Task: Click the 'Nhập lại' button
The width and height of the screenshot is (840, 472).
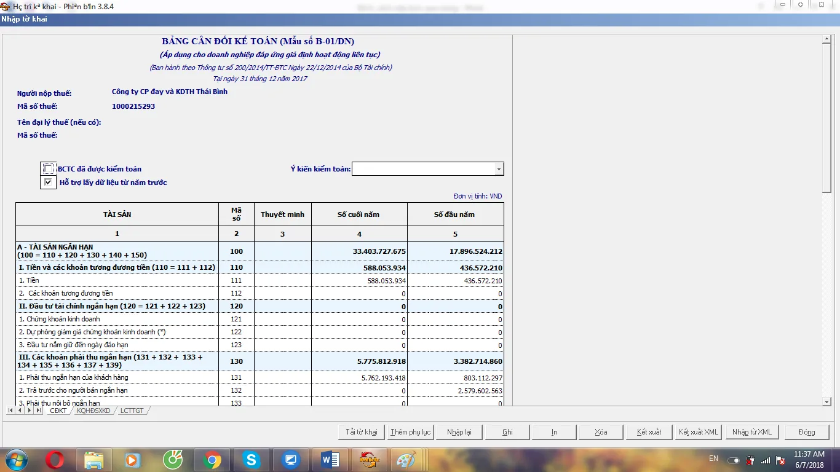Action: (459, 432)
